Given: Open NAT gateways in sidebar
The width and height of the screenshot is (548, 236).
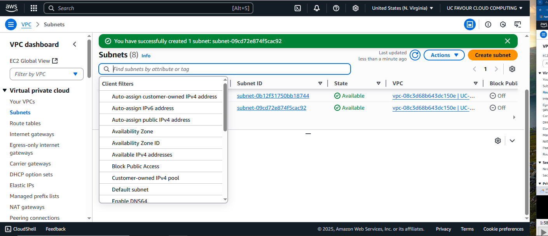Looking at the screenshot, I should pos(27,207).
